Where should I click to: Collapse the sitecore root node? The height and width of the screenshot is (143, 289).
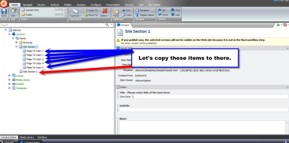pyautogui.click(x=6, y=30)
